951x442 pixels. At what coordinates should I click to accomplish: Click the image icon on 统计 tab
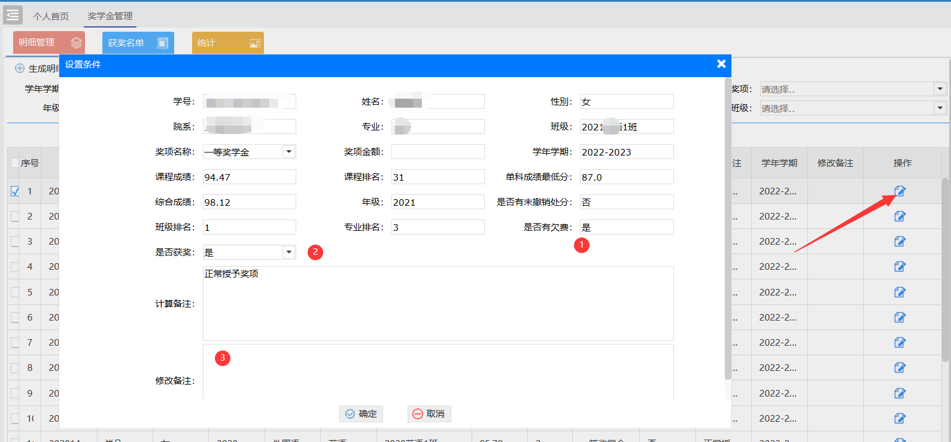tap(255, 43)
